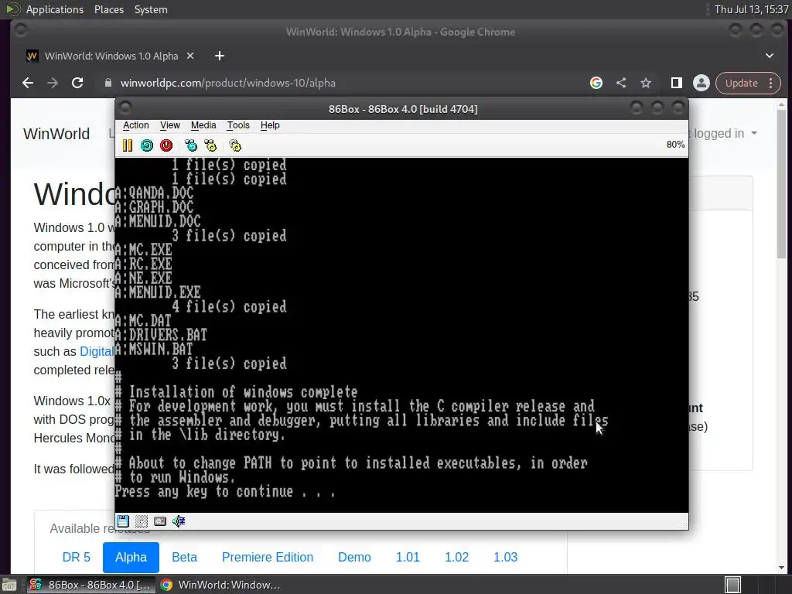792x594 pixels.
Task: Click the red ACPI shutdown icon
Action: click(x=166, y=146)
